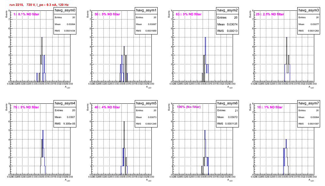Click Entries 20 in havg_asym2 box

227,18
